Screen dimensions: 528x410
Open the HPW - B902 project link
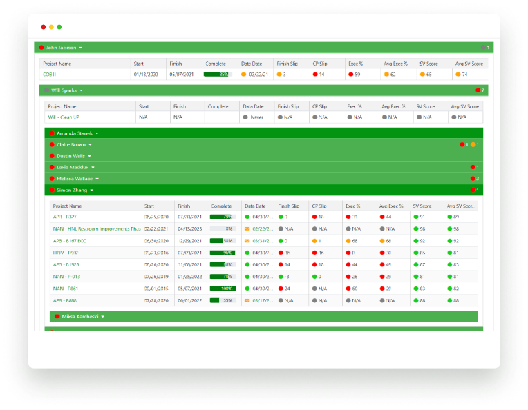pos(67,253)
